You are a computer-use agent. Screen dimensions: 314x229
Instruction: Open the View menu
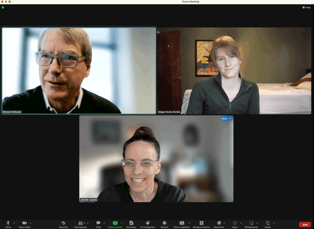306,7
